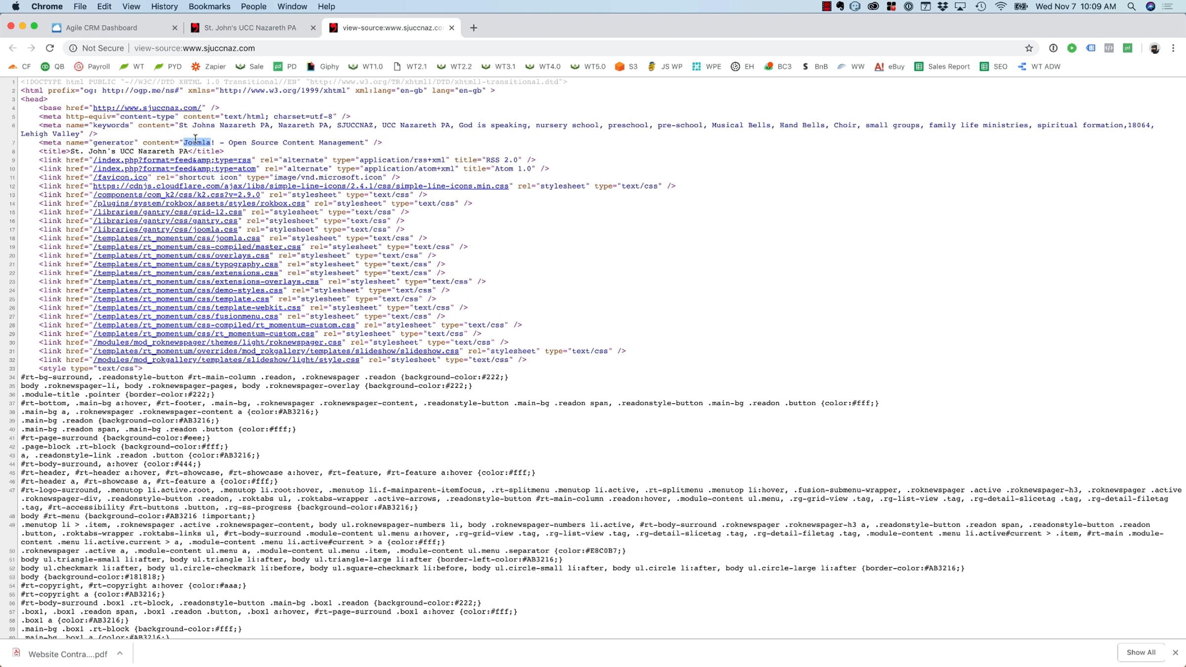Open the new tab plus button

pyautogui.click(x=473, y=28)
